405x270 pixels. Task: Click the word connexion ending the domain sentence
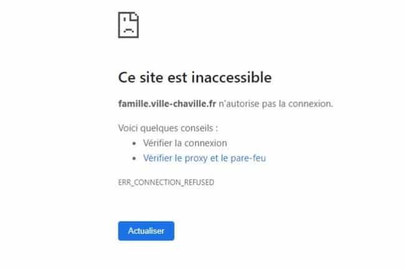click(311, 104)
